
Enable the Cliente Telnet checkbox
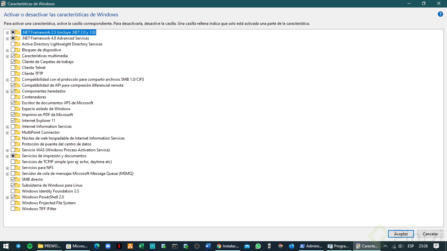click(13, 68)
